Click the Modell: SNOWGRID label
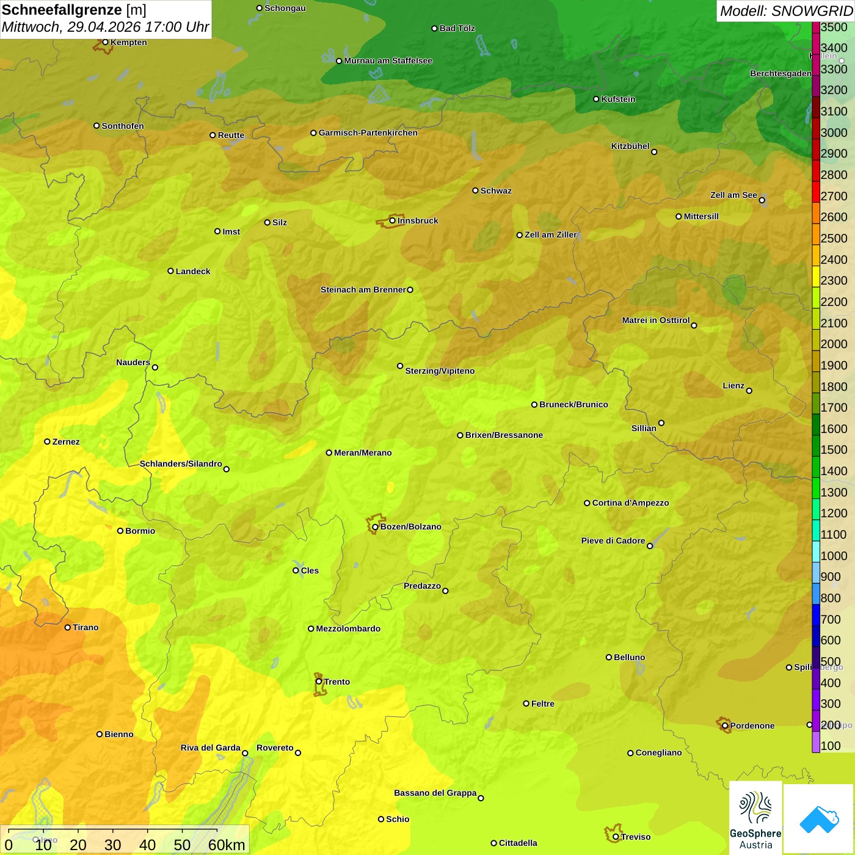This screenshot has width=855, height=855. coord(786,11)
